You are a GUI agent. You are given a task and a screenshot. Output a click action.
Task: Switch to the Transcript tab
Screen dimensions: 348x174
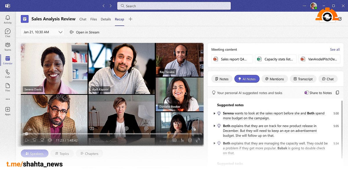click(x=303, y=79)
